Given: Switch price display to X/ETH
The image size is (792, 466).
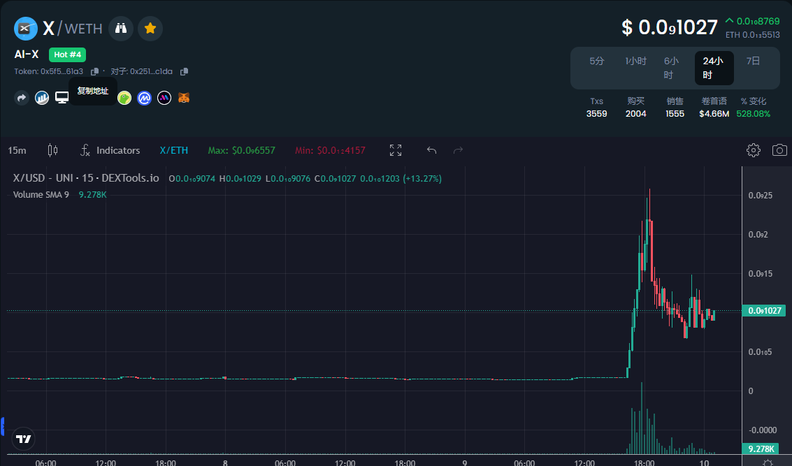Looking at the screenshot, I should tap(173, 150).
